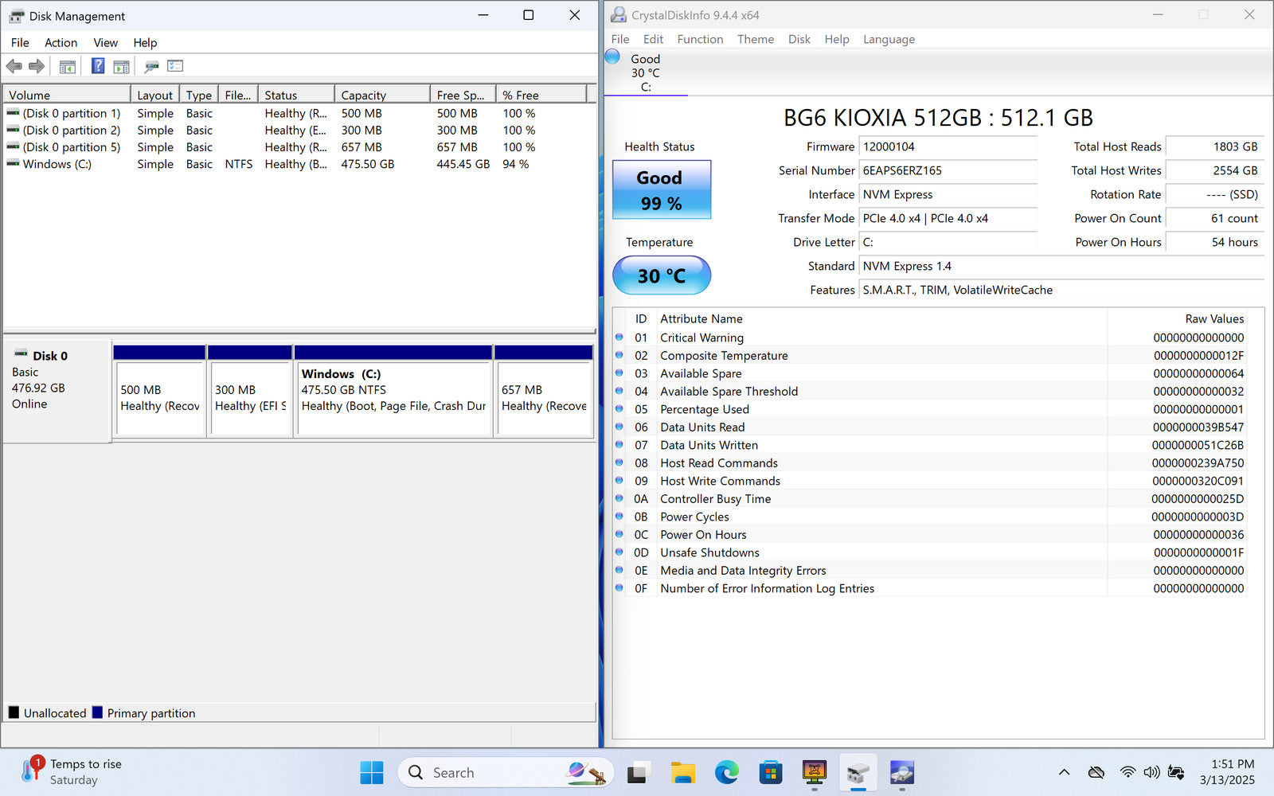Click Show/Hide Console Tree toolbar icon
This screenshot has height=796, width=1274.
click(68, 67)
